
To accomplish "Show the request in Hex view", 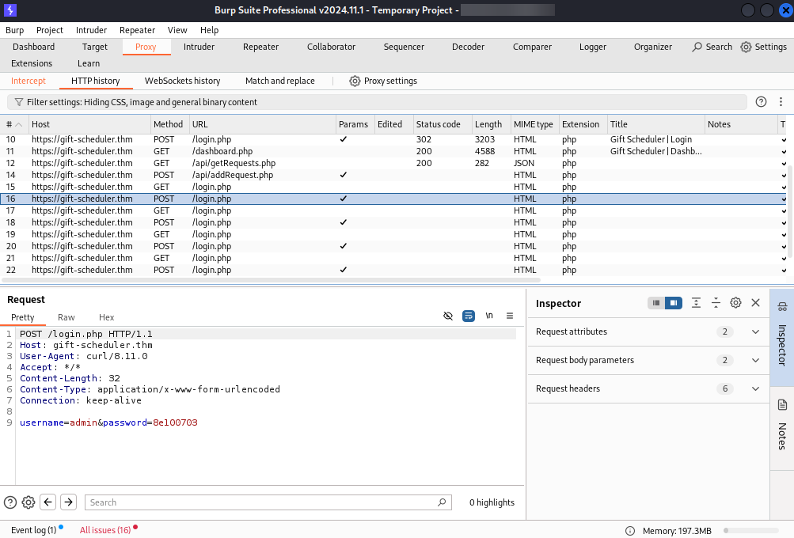I will point(106,317).
